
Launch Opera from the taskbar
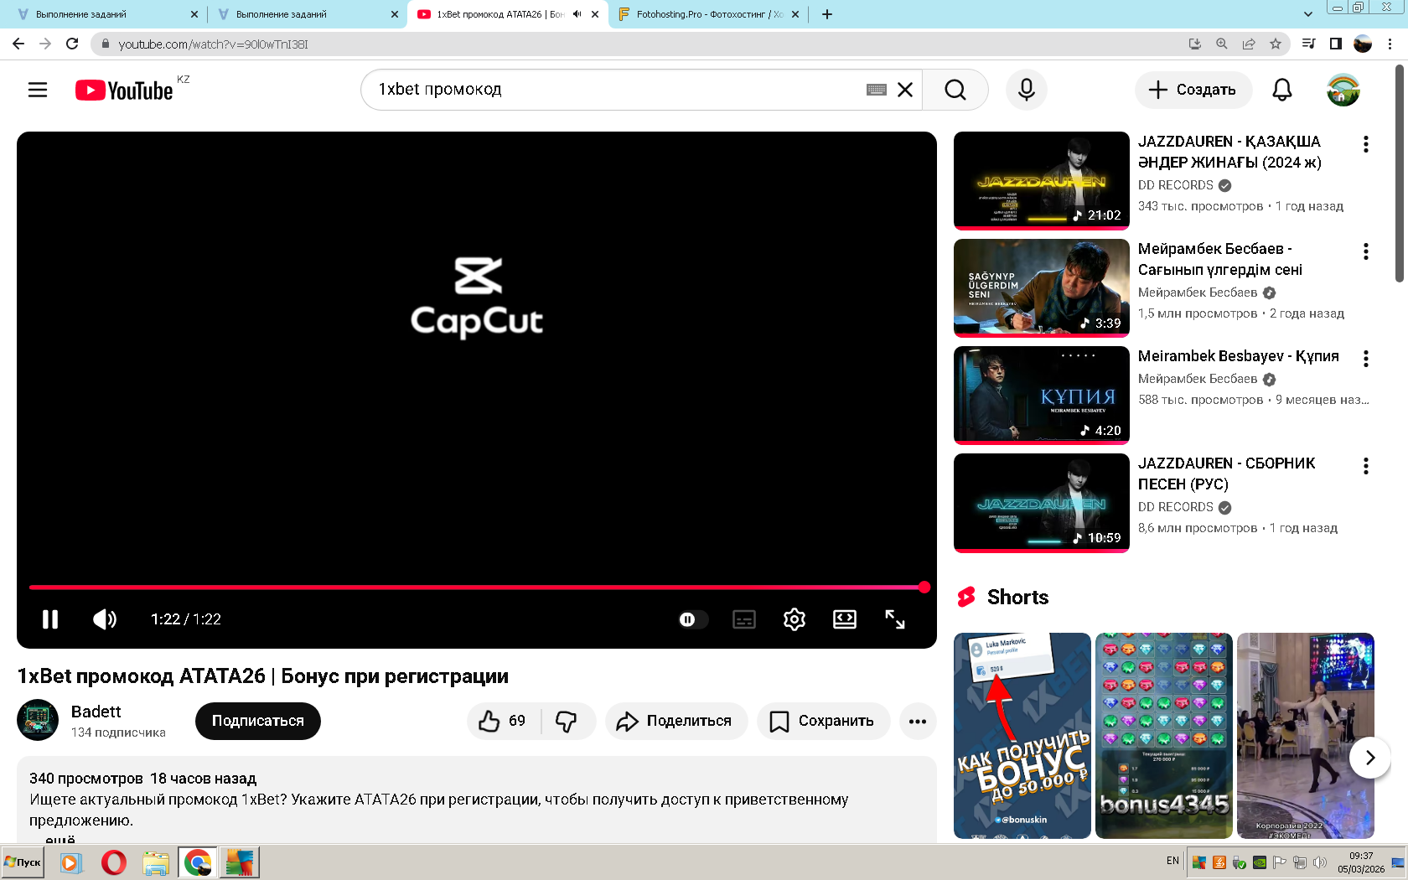[114, 862]
